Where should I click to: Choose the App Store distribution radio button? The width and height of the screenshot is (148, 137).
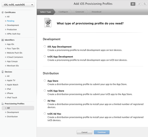[45, 81]
